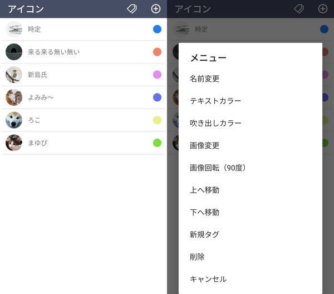Click the orange color dot for 来る来る無い無い
The width and height of the screenshot is (334, 294).
(x=157, y=52)
